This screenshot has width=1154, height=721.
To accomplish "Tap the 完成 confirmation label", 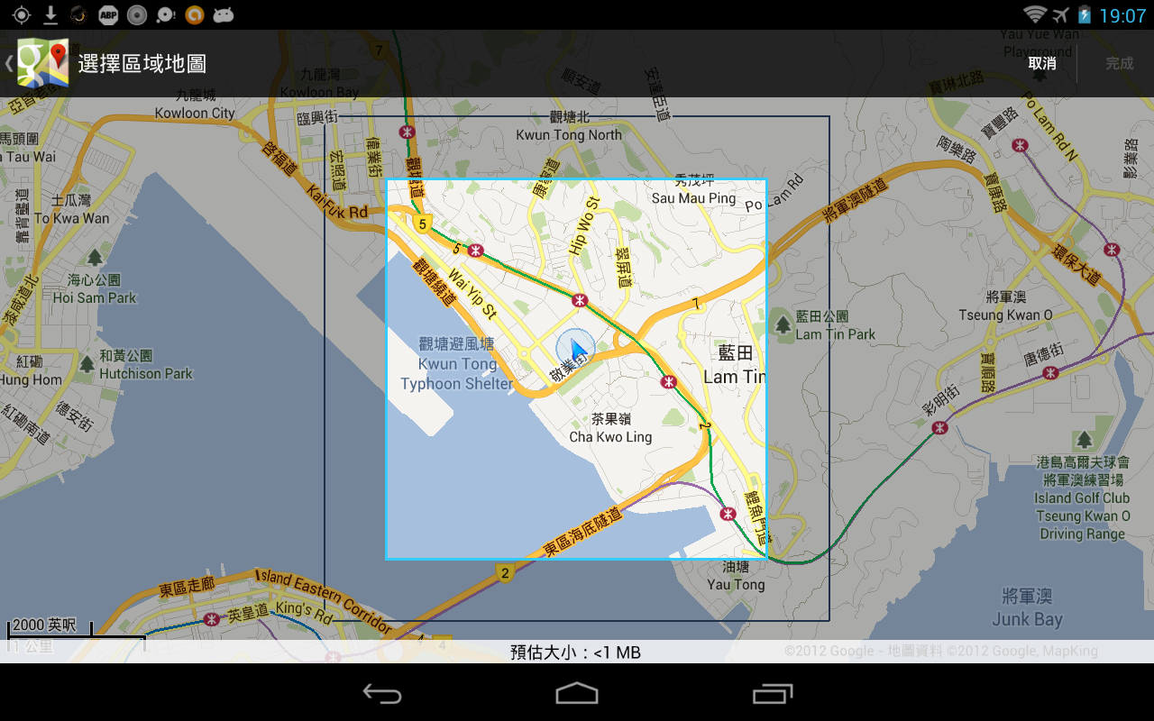I will [x=1118, y=63].
